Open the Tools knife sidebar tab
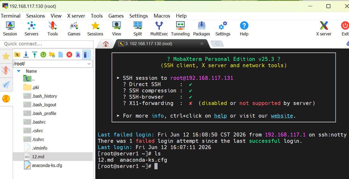The height and width of the screenshot is (179, 349). coord(6,70)
